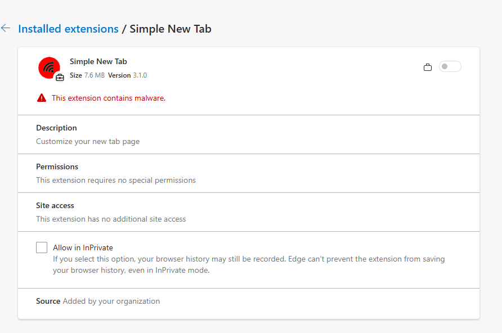
Task: Open the Installed extensions breadcrumb link
Action: [x=68, y=29]
